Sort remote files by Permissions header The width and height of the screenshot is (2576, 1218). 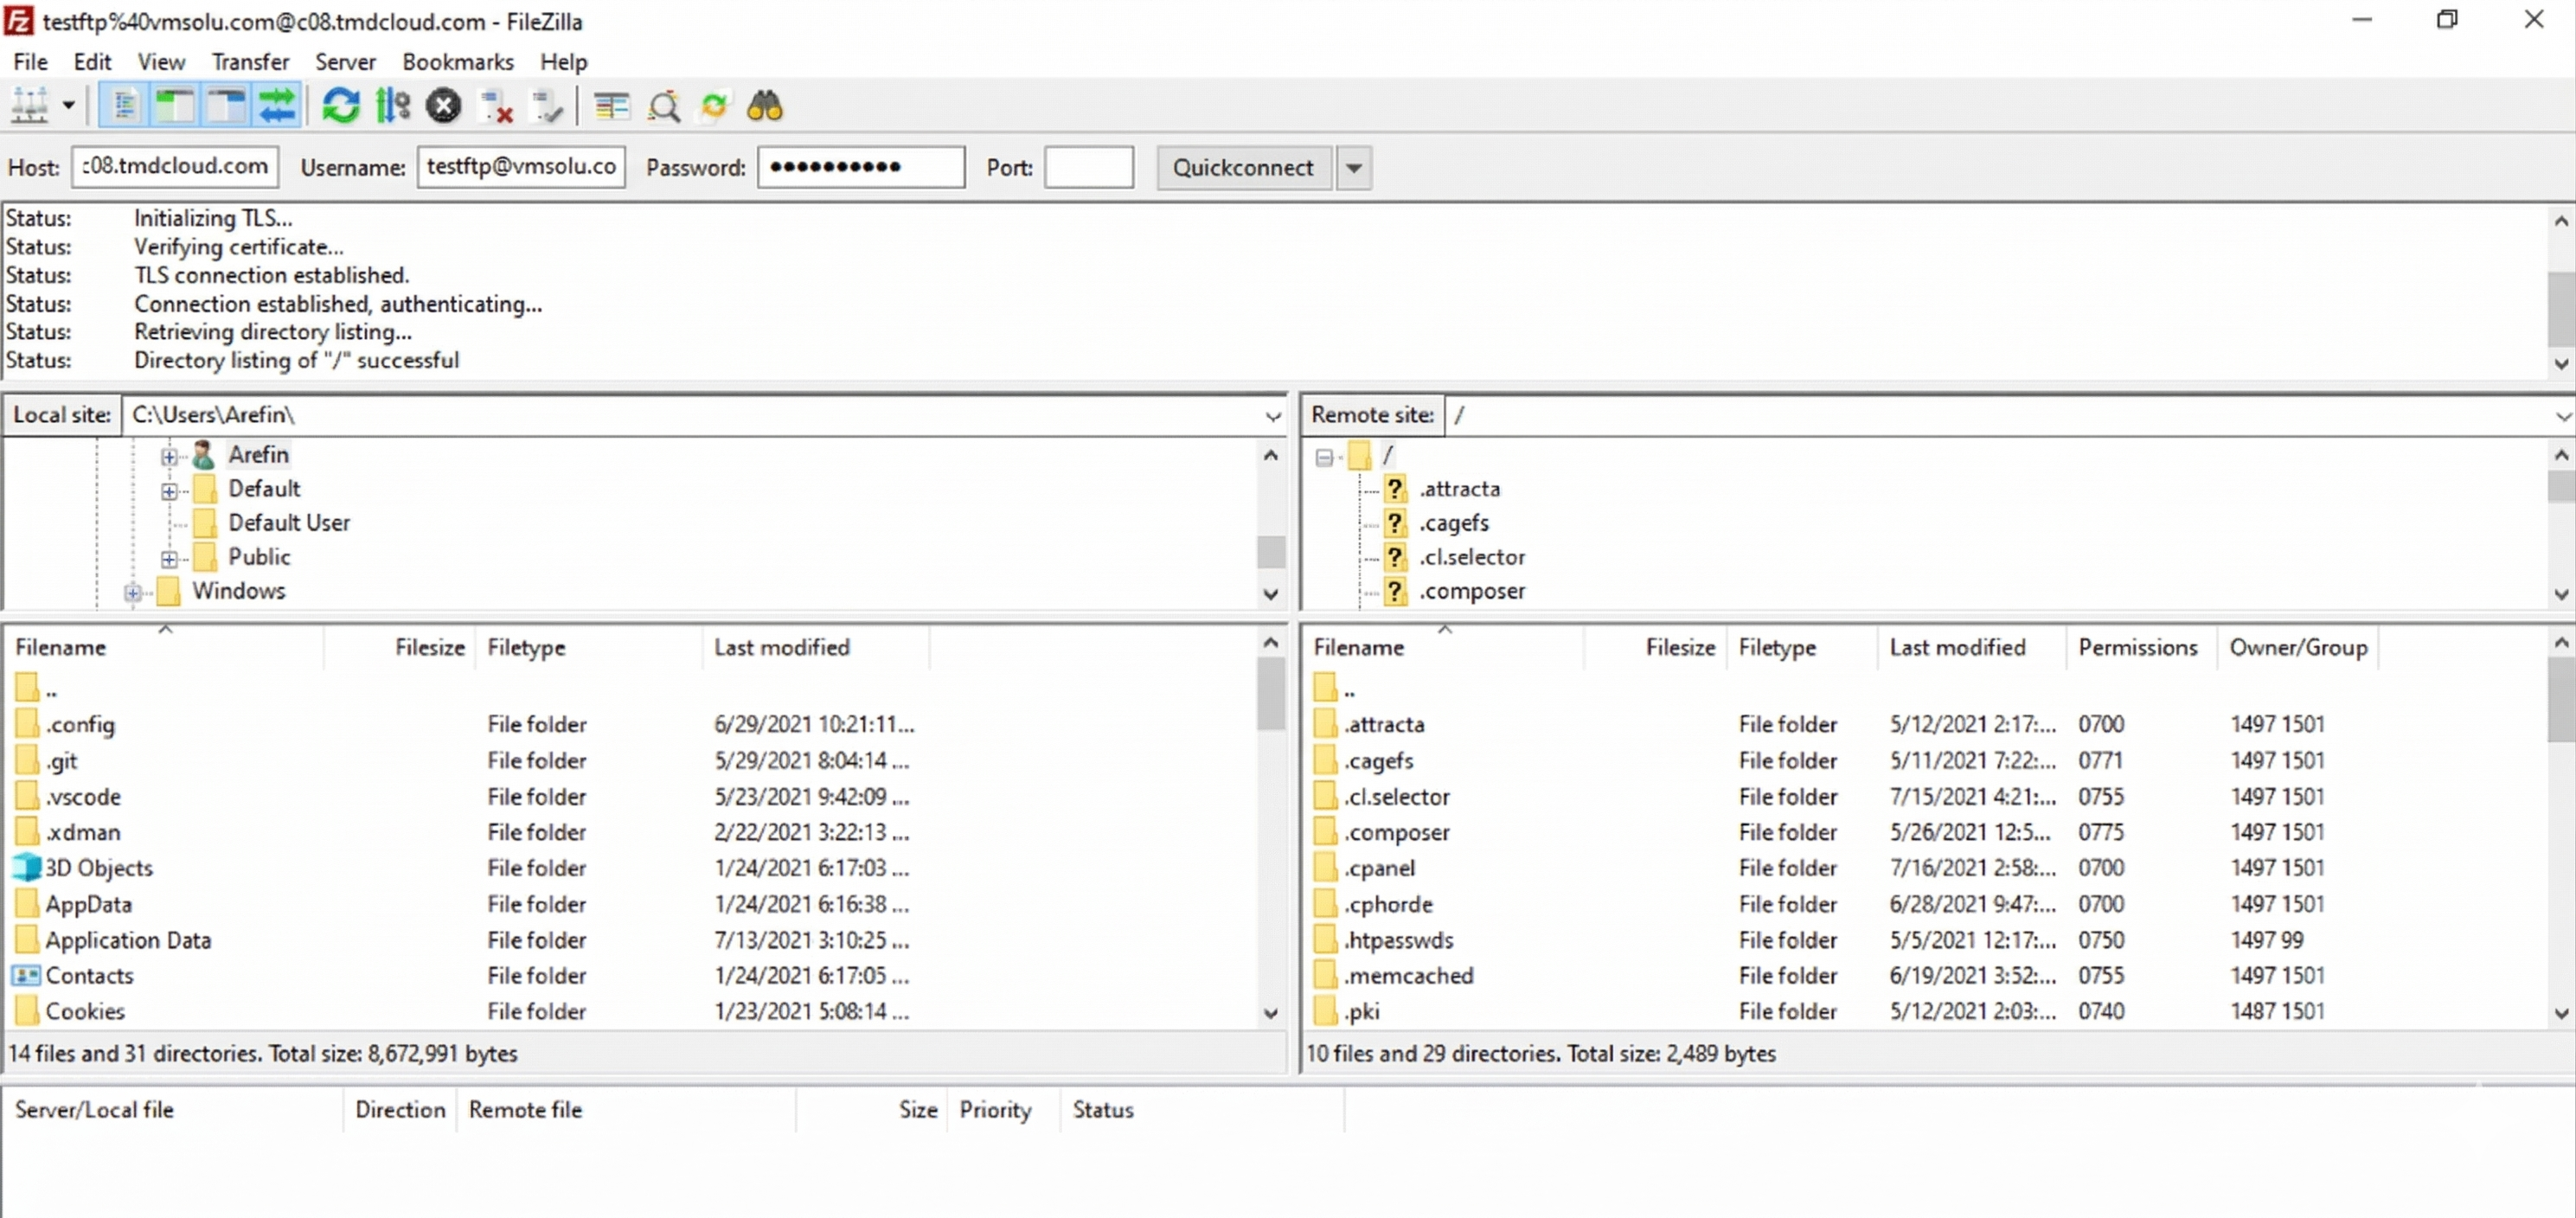(2141, 646)
